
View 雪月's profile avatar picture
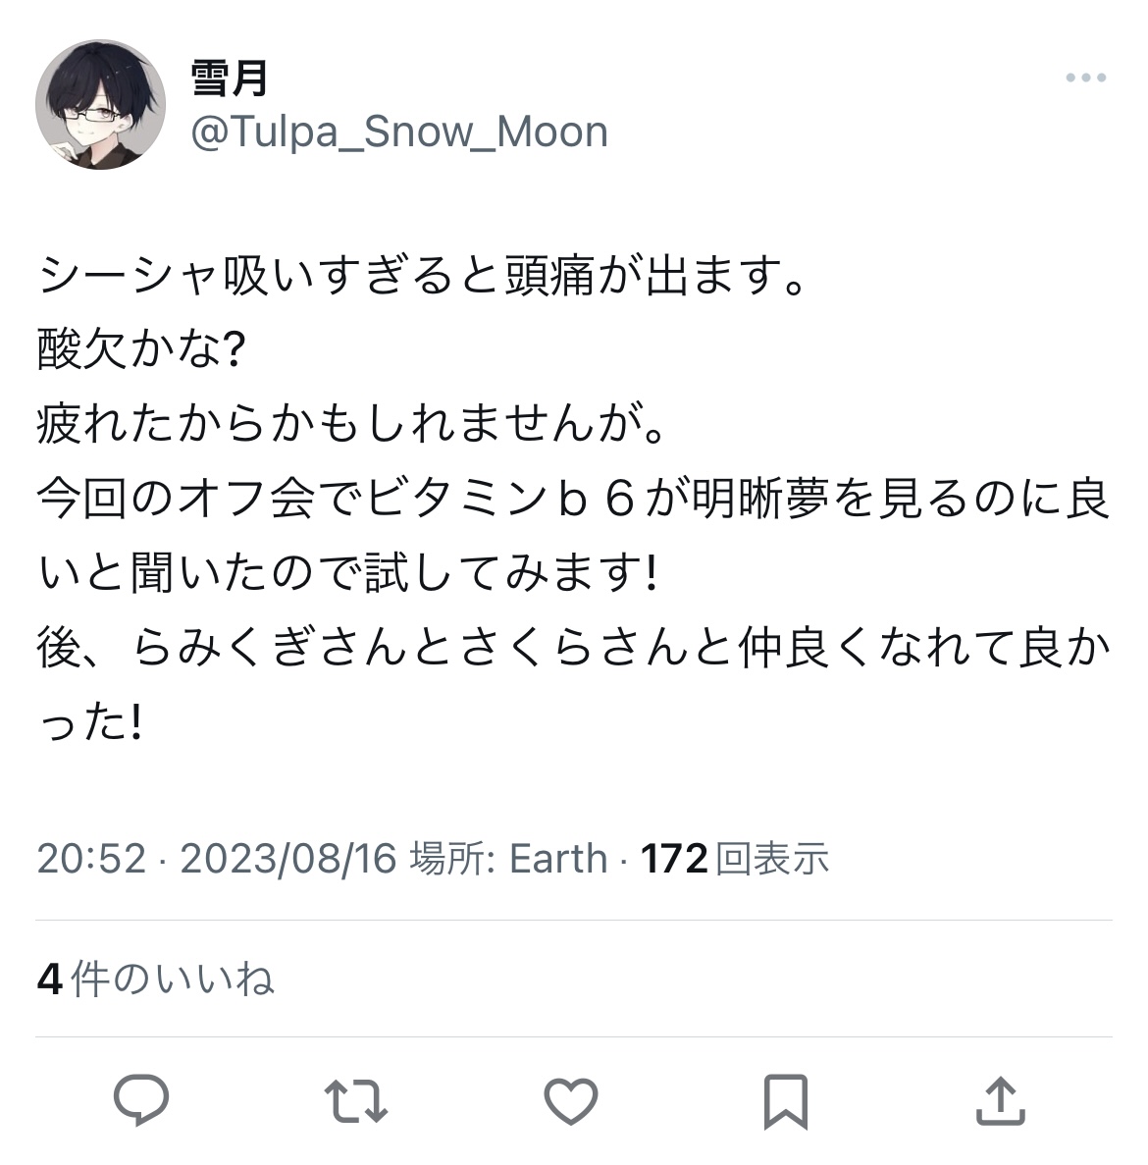tap(100, 105)
